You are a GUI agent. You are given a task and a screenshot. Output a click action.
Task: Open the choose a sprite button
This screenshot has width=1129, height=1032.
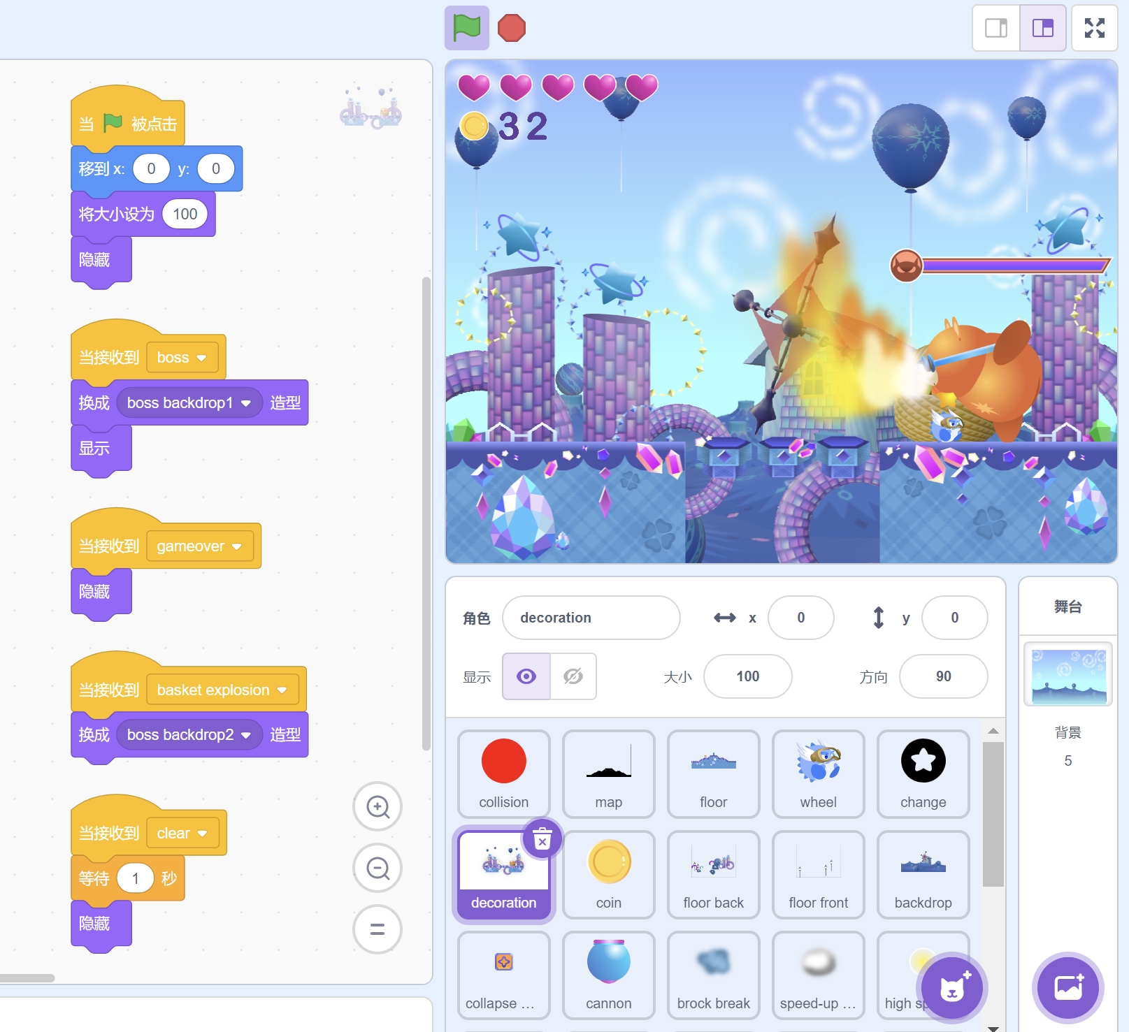952,988
